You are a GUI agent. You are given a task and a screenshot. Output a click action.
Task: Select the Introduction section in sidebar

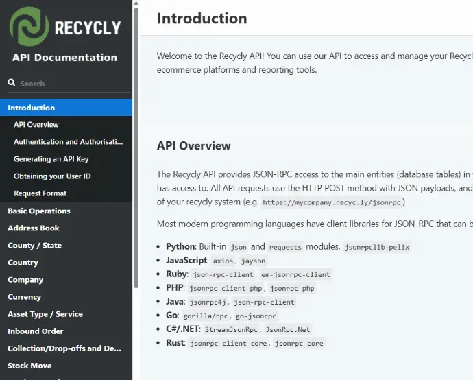tap(32, 108)
